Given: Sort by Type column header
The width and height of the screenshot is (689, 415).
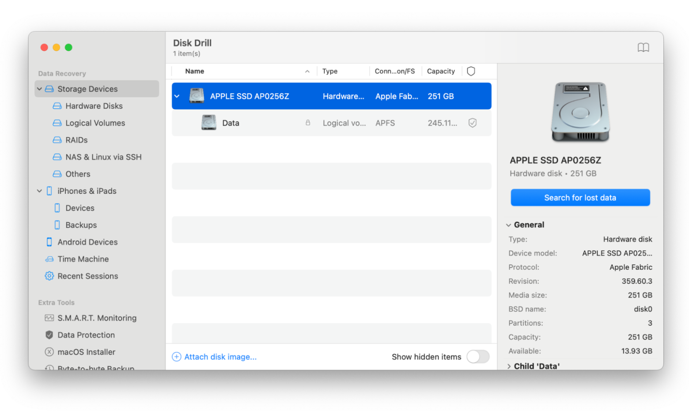Looking at the screenshot, I should coord(329,71).
